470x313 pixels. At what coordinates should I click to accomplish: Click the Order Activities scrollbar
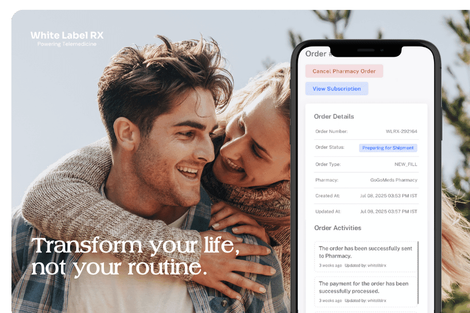418,272
